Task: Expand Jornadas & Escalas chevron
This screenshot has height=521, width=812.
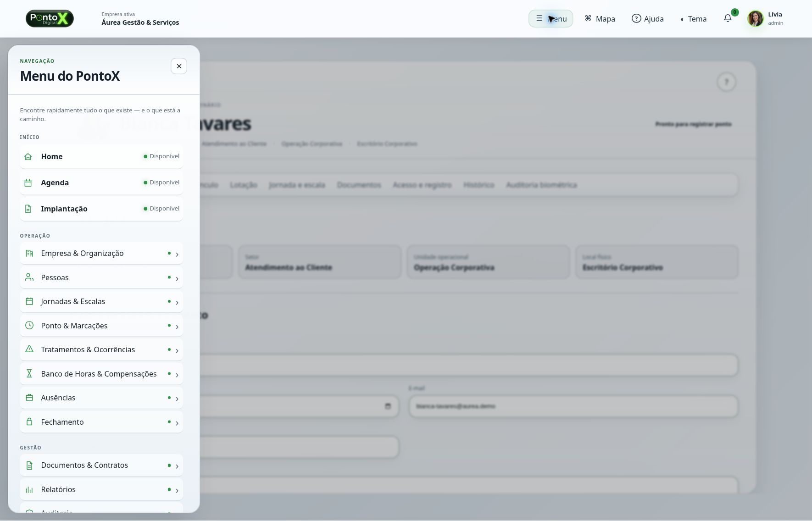Action: pos(177,303)
